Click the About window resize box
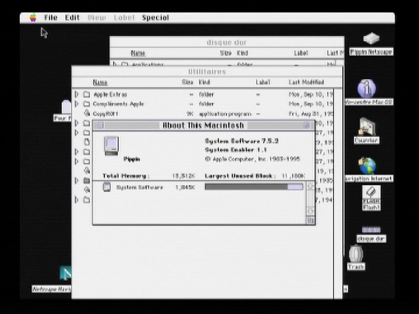Viewport: 419px width, 314px height. [310, 220]
